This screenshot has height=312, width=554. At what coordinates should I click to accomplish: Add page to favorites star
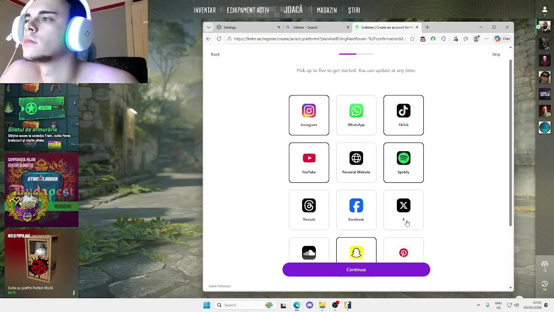coord(412,39)
